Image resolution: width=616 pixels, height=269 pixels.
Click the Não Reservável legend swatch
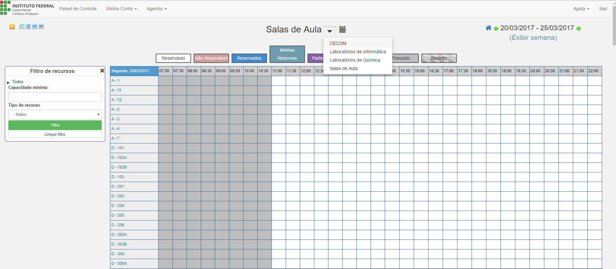pos(211,58)
